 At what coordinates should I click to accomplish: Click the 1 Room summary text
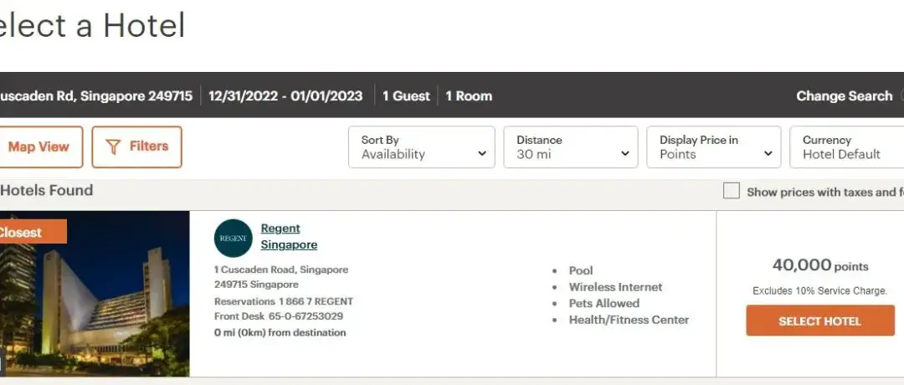(x=469, y=96)
